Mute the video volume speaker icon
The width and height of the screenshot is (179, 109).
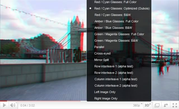click(13, 105)
